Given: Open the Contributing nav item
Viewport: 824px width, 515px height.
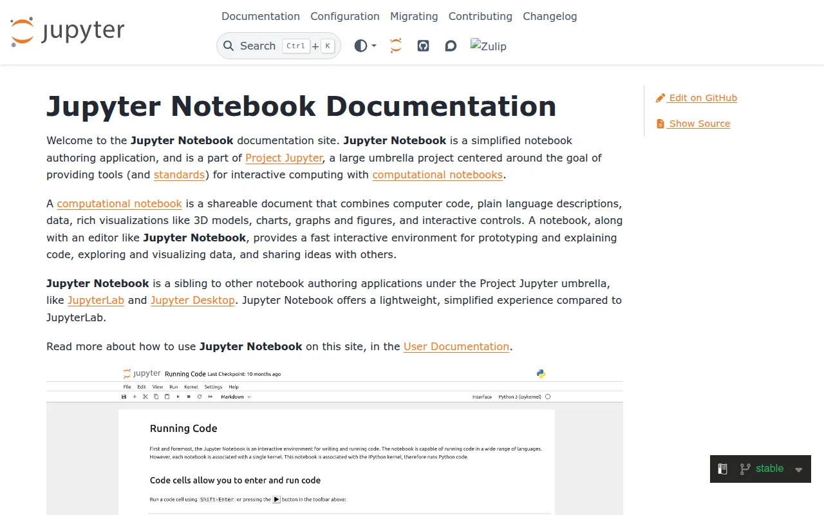Looking at the screenshot, I should coord(480,16).
